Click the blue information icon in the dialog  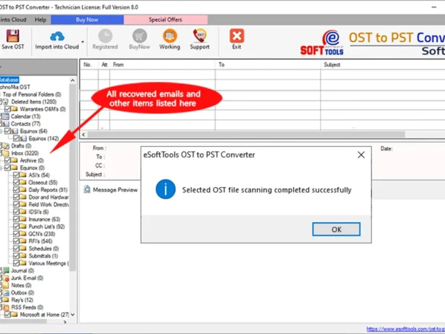165,189
